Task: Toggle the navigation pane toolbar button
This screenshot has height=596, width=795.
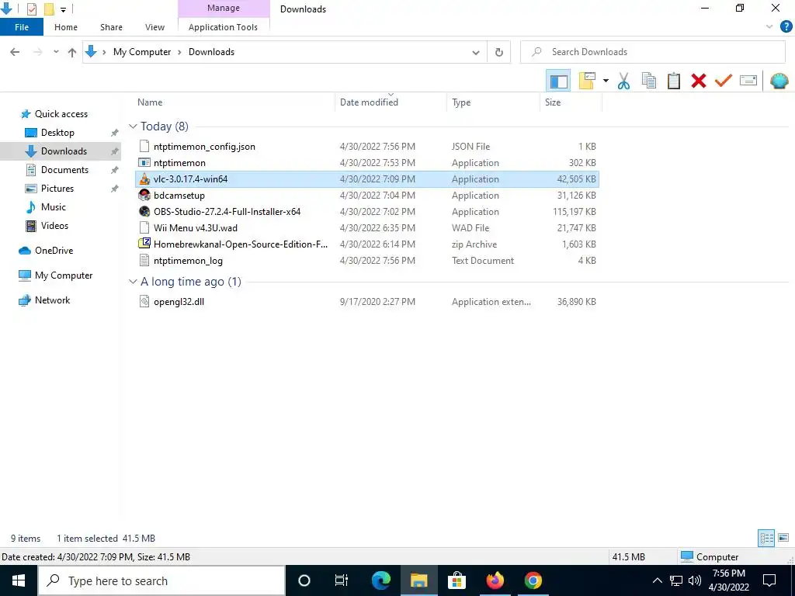Action: (558, 81)
